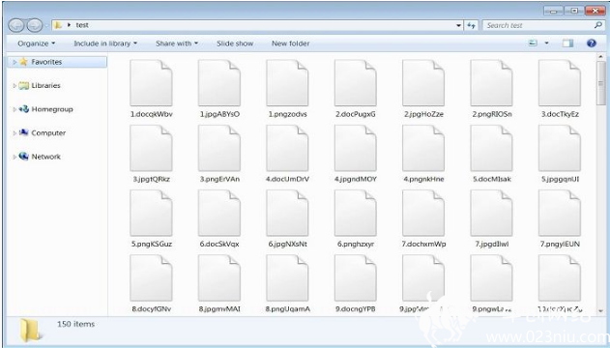This screenshot has width=610, height=348.
Task: Select file icon 2.docPugxG
Action: (355, 83)
